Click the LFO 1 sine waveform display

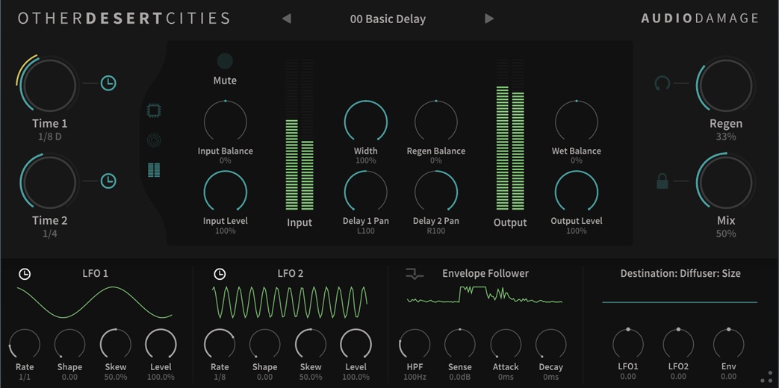coord(94,301)
